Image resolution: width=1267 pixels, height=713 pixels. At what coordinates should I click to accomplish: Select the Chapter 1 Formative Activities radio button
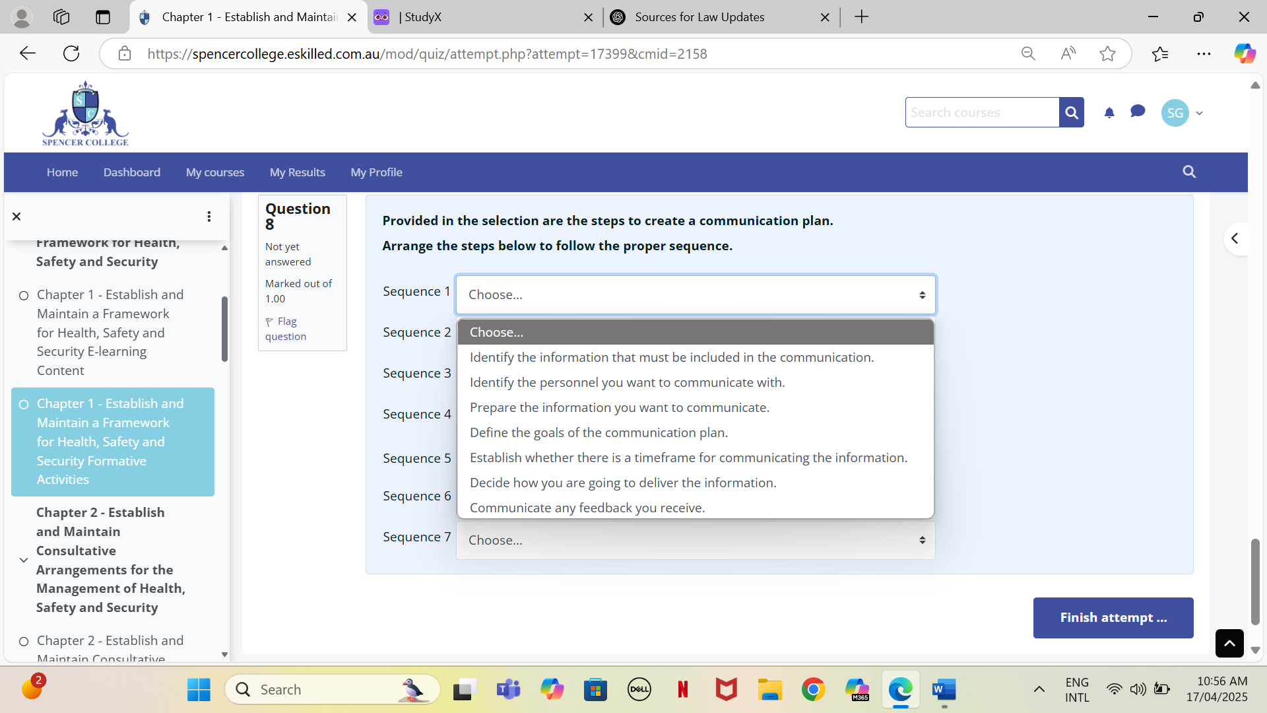tap(24, 404)
